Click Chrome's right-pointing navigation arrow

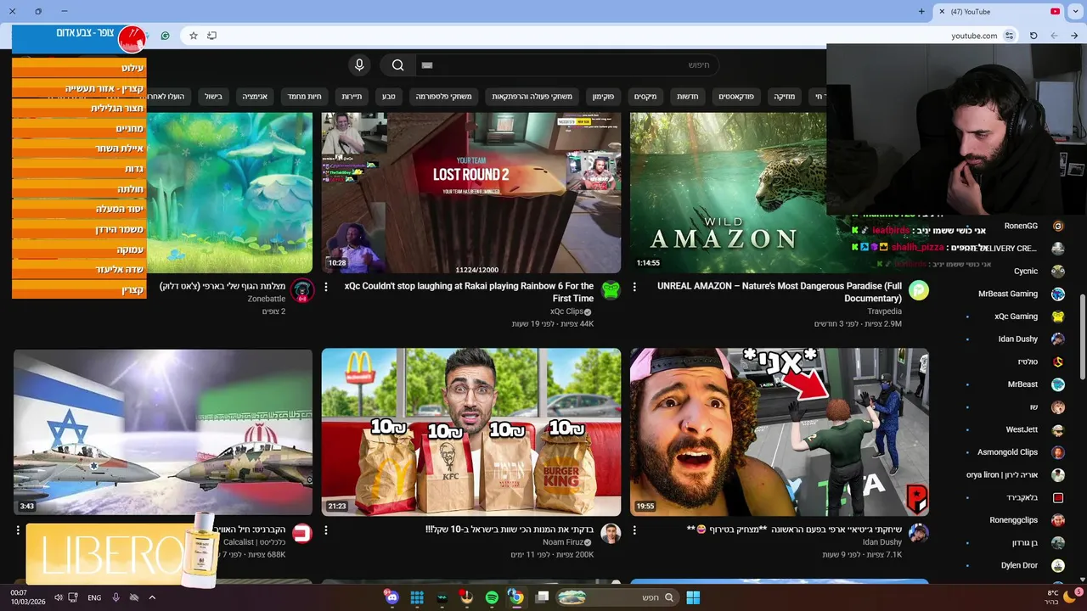click(1074, 36)
